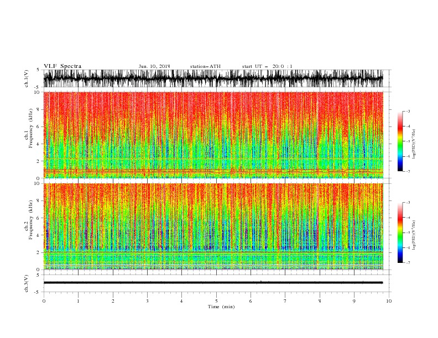Click the ch.3 voltage waveform trace
Screen dimensions: 438x338
213,283
